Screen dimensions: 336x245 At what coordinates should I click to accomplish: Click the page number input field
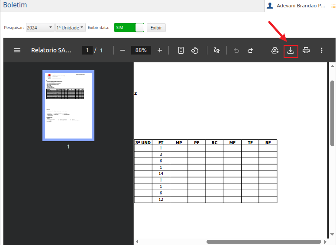[x=87, y=50]
